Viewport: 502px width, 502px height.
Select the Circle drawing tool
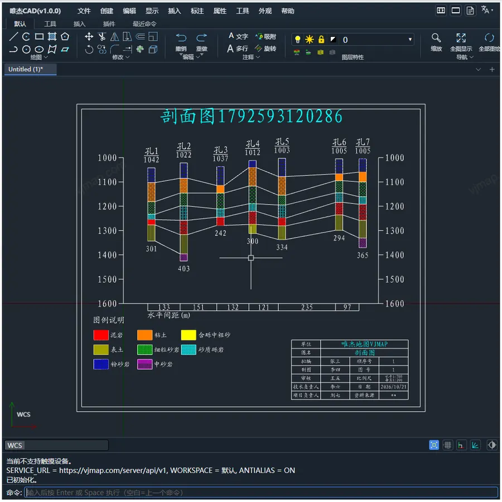(26, 49)
